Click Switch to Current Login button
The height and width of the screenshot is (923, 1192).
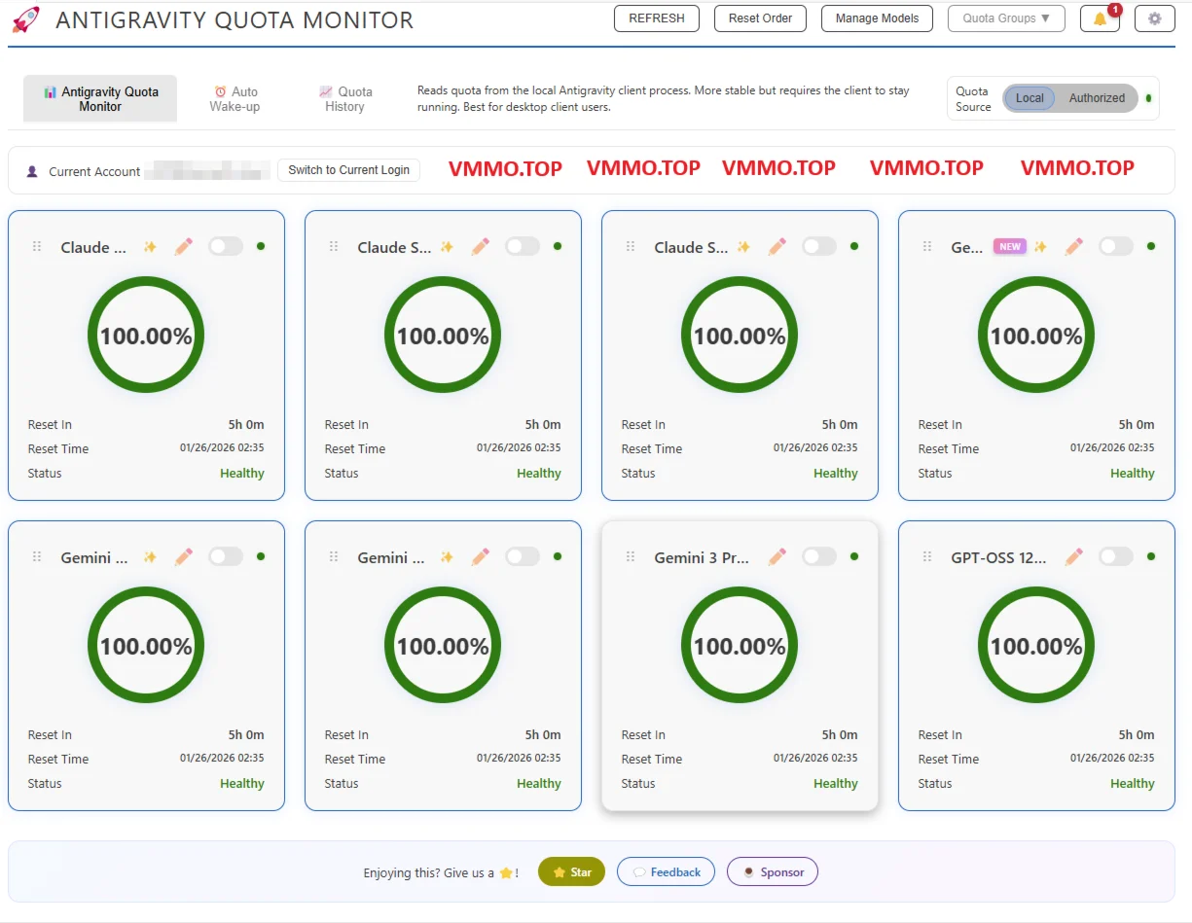[348, 170]
